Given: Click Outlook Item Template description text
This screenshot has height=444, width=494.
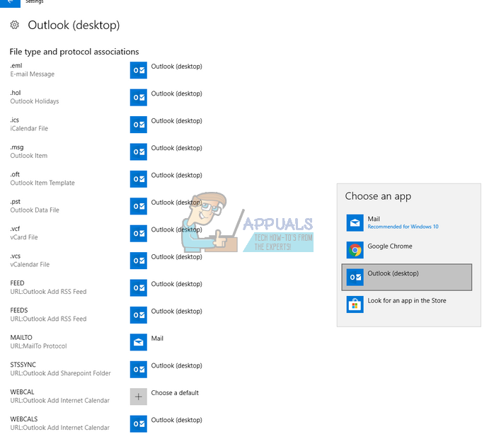Looking at the screenshot, I should [x=42, y=183].
